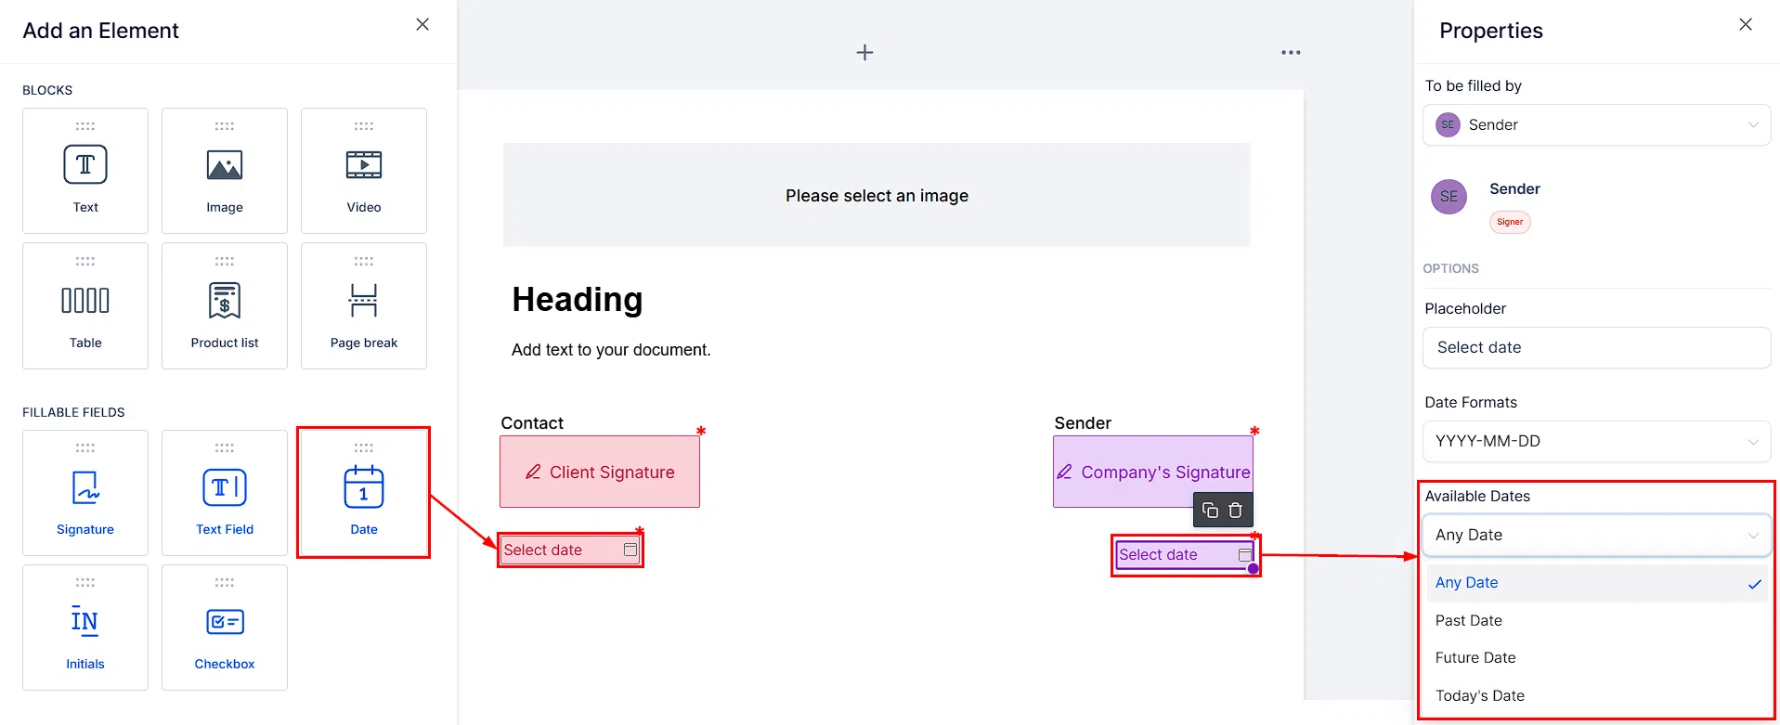Viewport: 1780px width, 725px height.
Task: Insert a Table block
Action: point(85,306)
